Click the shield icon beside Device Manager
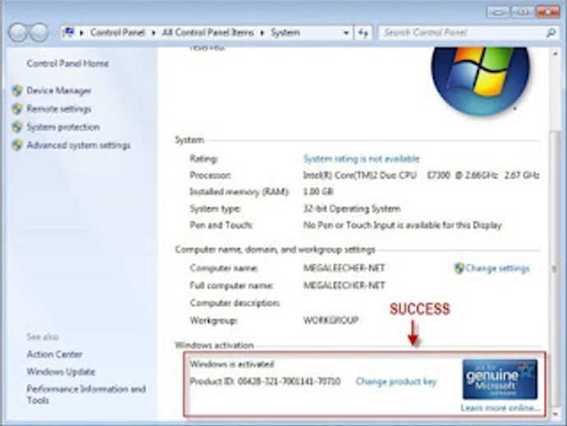This screenshot has height=426, width=567. (x=17, y=90)
